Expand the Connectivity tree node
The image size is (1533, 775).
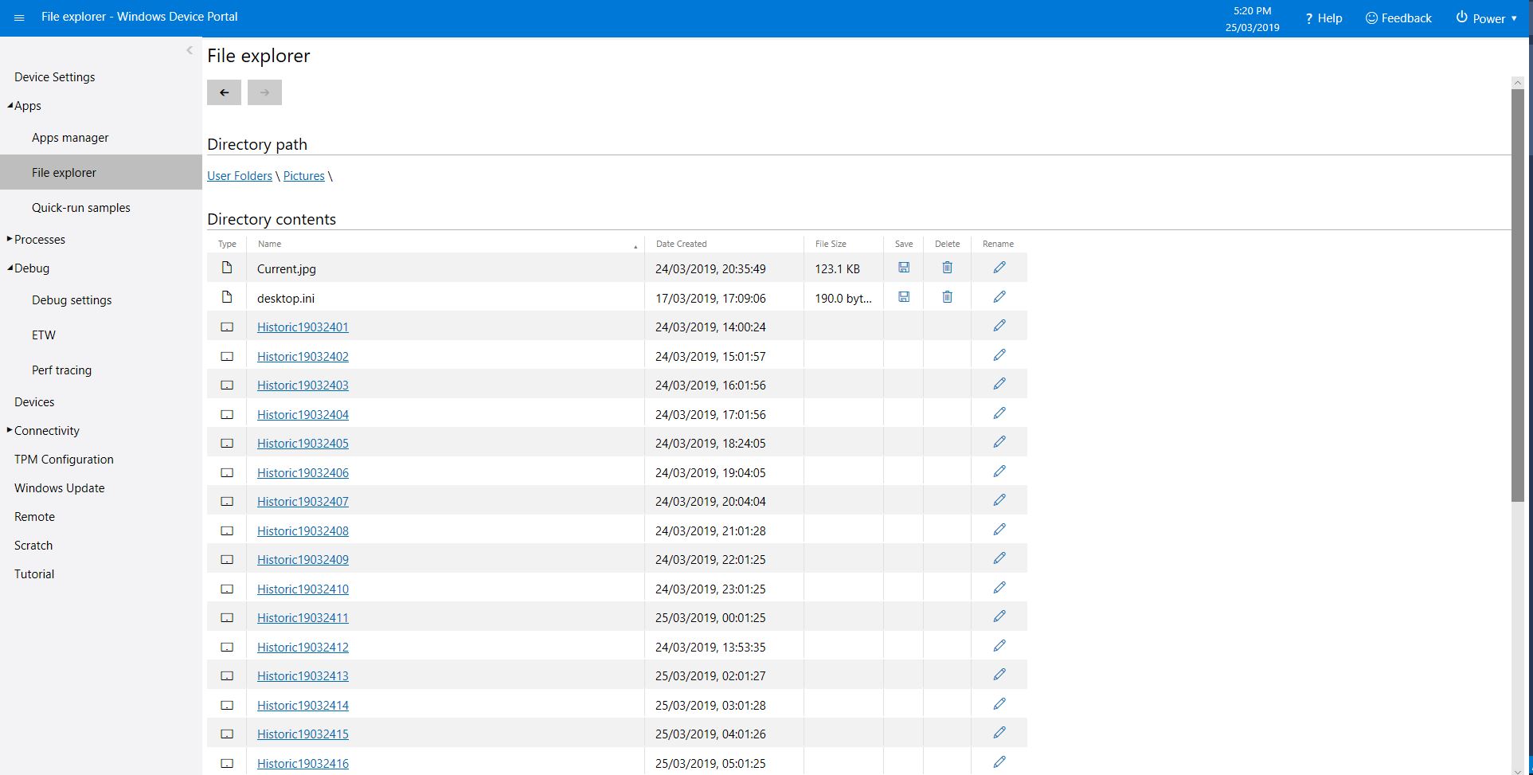[10, 430]
